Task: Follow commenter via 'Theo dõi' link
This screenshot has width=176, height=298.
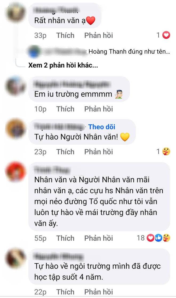Action: point(102,127)
